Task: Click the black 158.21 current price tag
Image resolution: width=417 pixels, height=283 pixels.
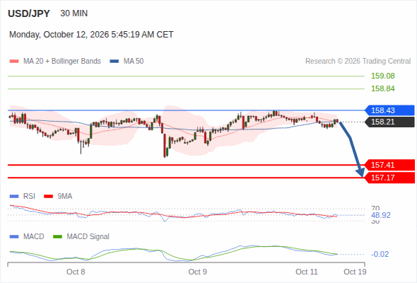Action: pos(389,122)
